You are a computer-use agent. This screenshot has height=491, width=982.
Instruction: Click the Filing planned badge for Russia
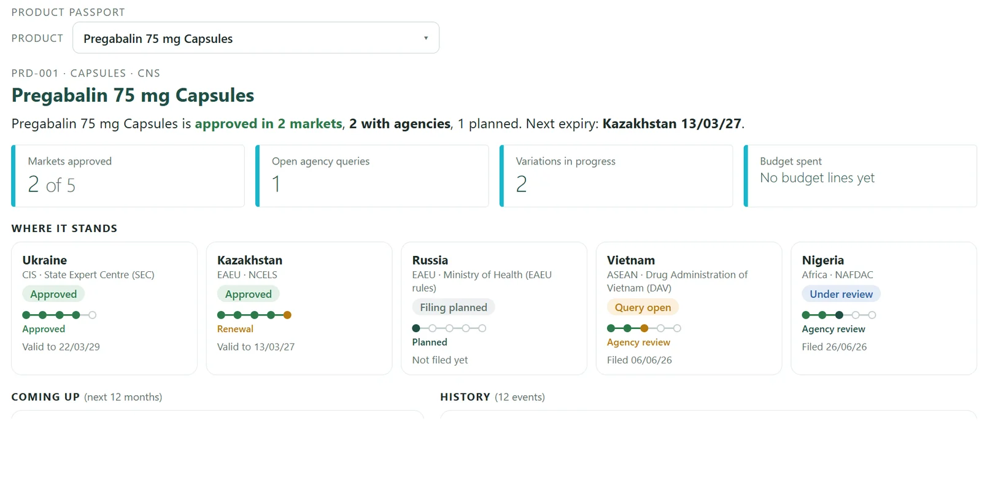454,307
